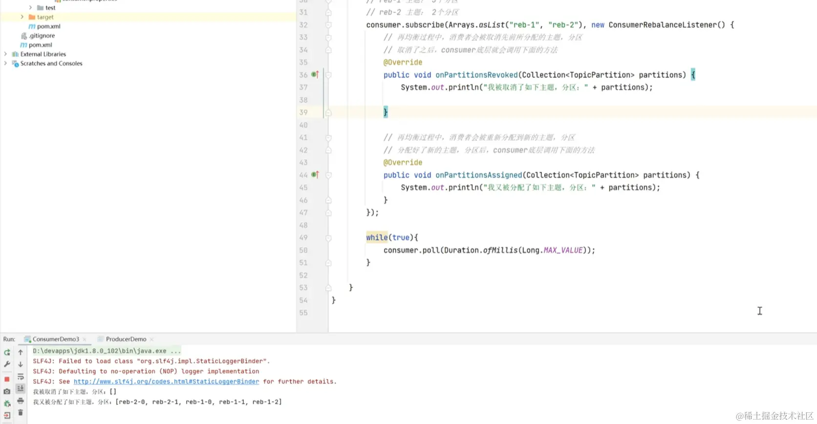This screenshot has height=424, width=817.
Task: Expand the target folder in project tree
Action: tap(22, 17)
